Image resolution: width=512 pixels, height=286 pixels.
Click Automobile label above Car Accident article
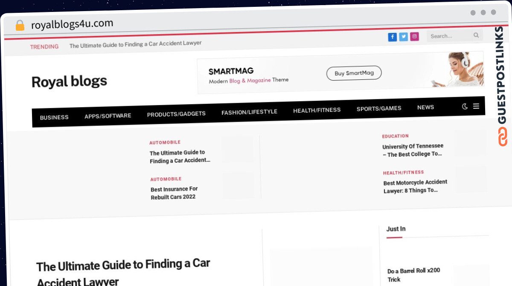(x=165, y=143)
